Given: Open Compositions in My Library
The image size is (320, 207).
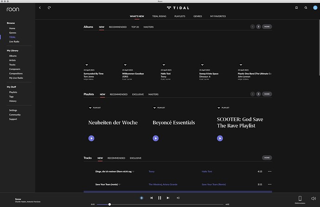Looking at the screenshot, I should click(16, 73).
